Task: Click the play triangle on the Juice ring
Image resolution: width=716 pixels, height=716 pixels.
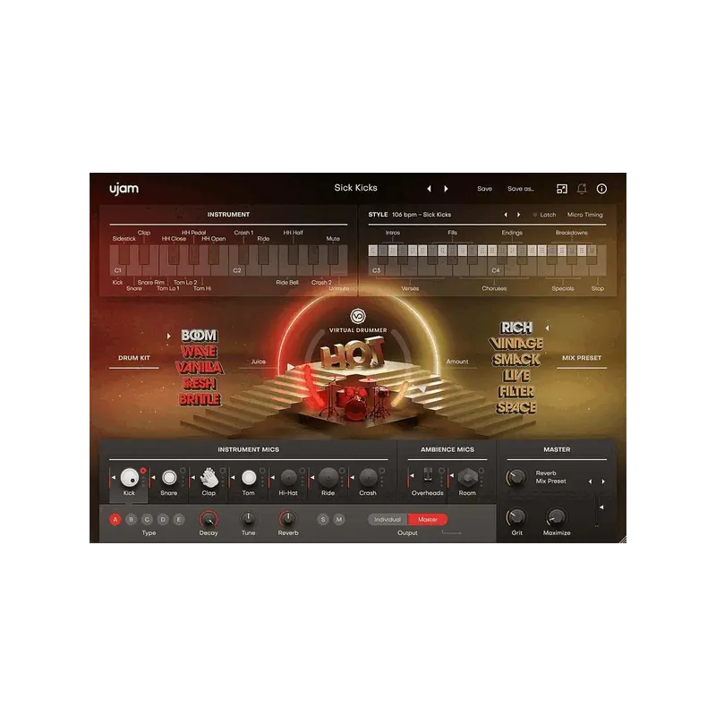Action: coord(291,367)
